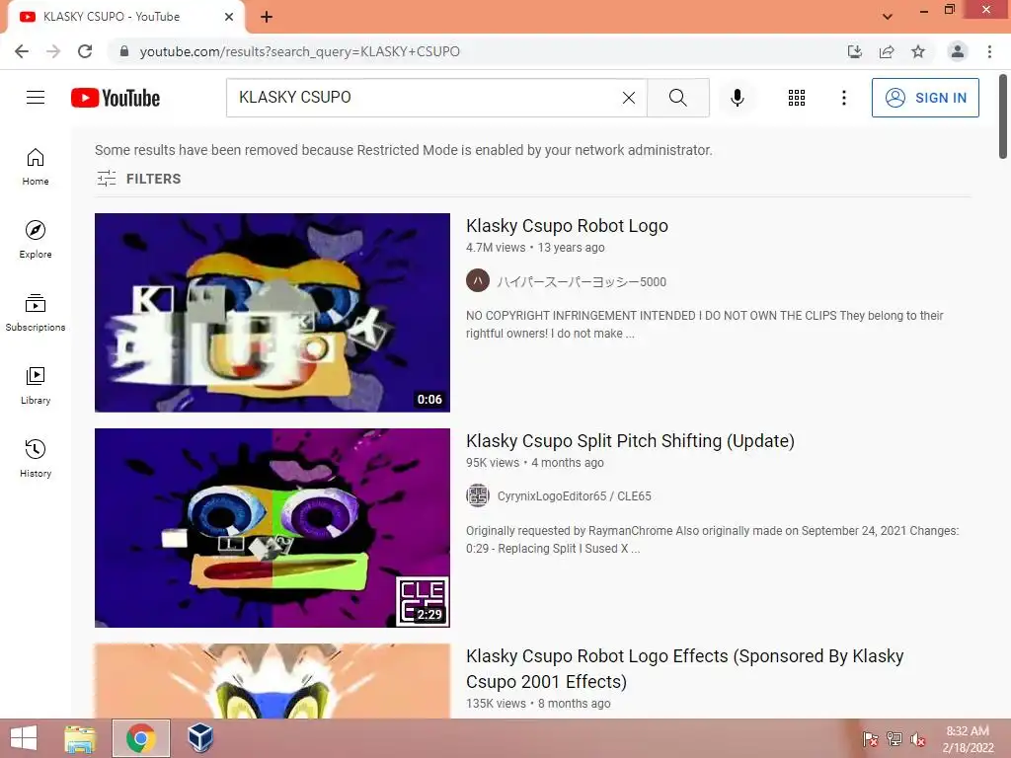Close the KLASKY CSUPO - YouTube tab
1011x758 pixels.
coord(228,17)
